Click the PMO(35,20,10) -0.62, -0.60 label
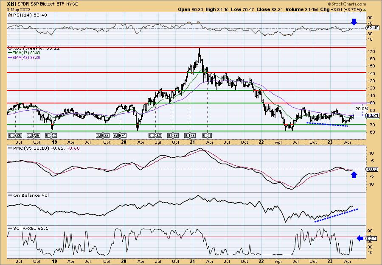The height and width of the screenshot is (265, 382). pyautogui.click(x=46, y=148)
